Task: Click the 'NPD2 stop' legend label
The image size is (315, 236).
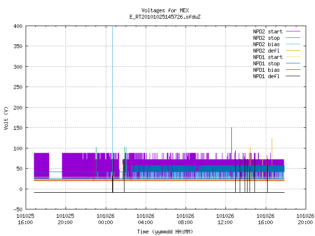Action: pos(266,38)
